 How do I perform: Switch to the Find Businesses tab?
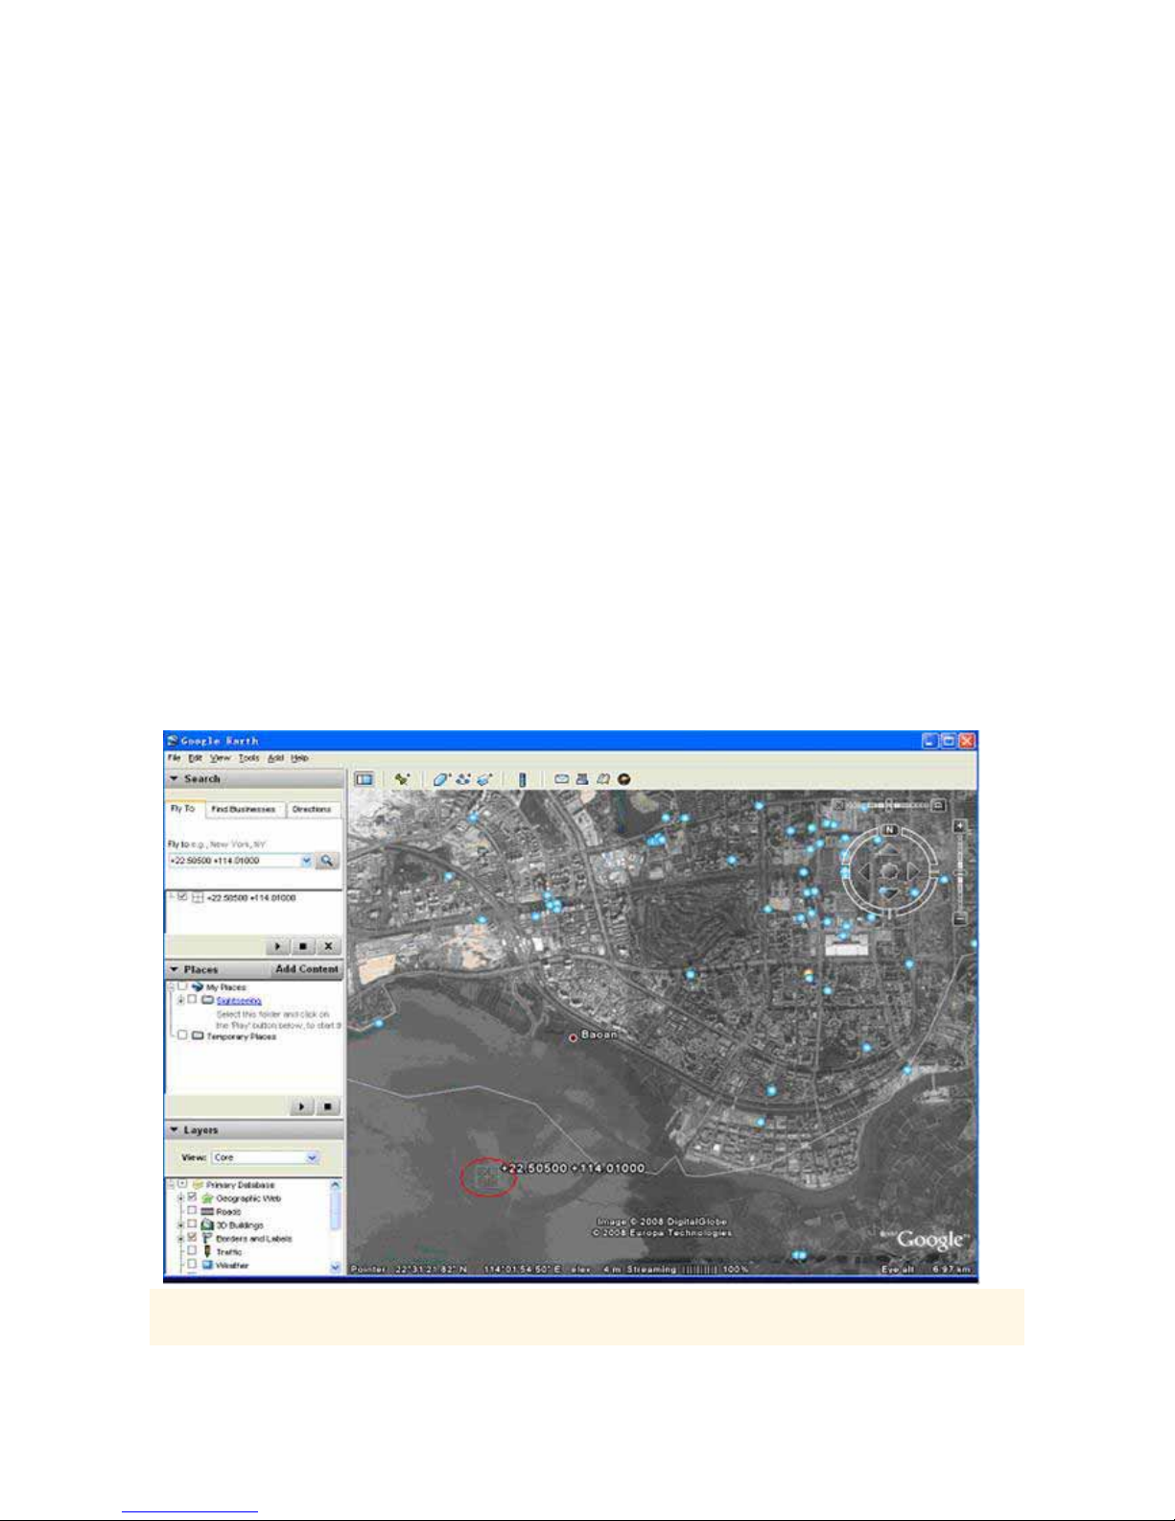click(244, 809)
